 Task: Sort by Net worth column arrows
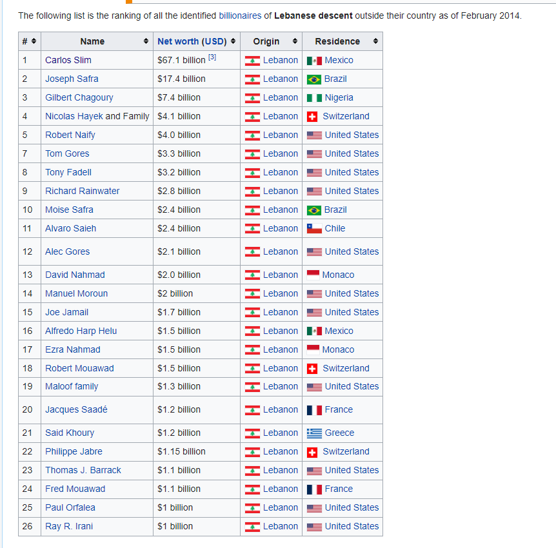click(233, 41)
